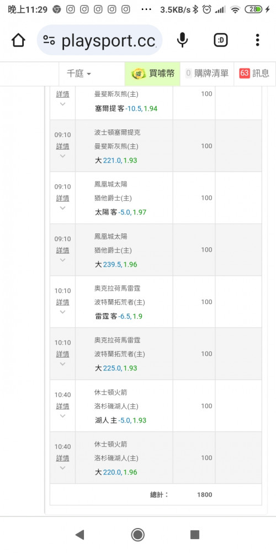
Task: Expand chevron under 詳情 for 大 220.0 row
Action: [63, 468]
